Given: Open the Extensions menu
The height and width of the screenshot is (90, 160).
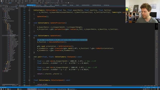Looking at the screenshot, I should tap(34, 1).
